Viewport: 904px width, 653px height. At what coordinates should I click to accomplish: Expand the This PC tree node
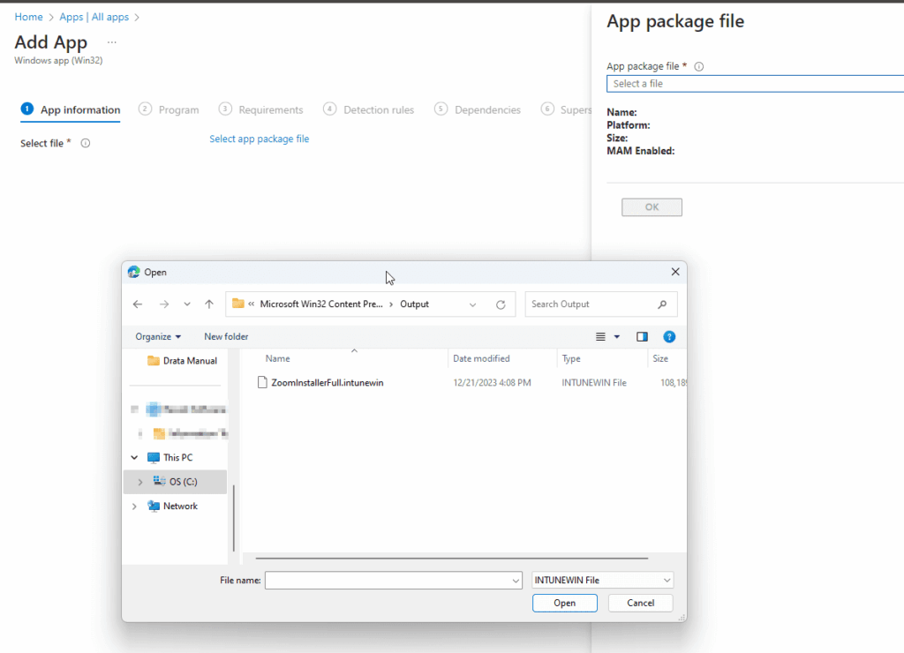[134, 457]
